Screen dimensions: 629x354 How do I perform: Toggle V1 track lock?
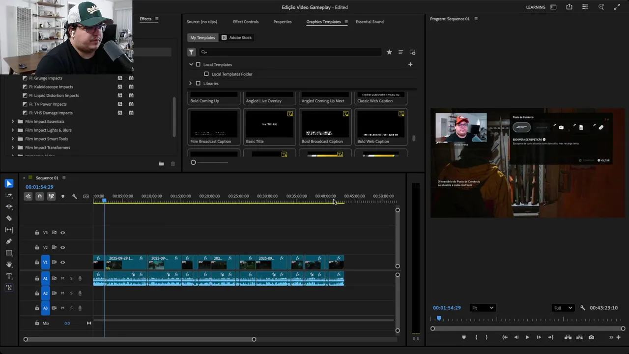(x=37, y=262)
